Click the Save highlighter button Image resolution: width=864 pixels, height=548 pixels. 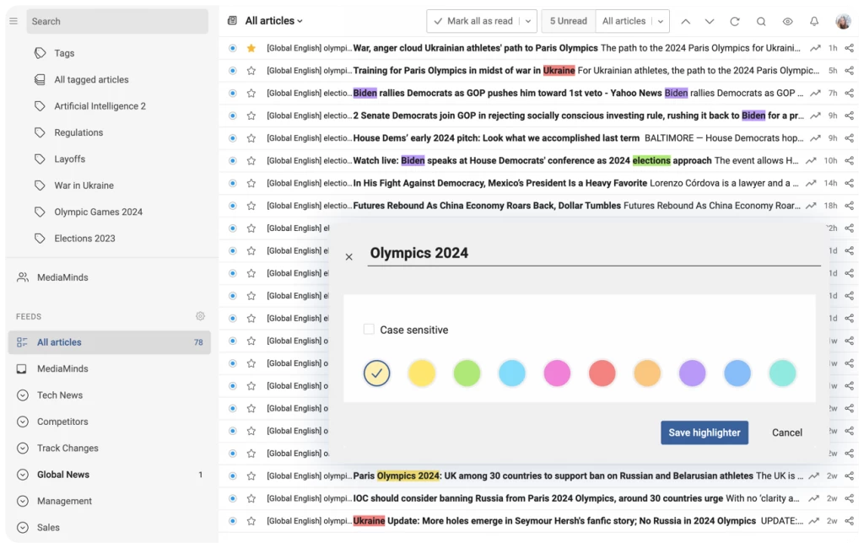coord(704,432)
